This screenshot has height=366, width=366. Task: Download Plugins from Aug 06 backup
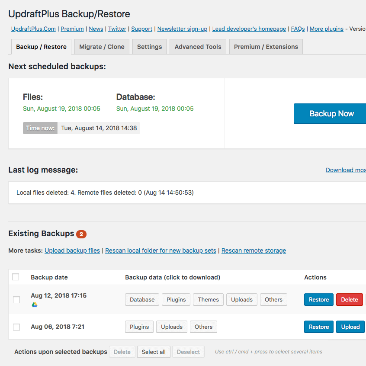pos(139,327)
